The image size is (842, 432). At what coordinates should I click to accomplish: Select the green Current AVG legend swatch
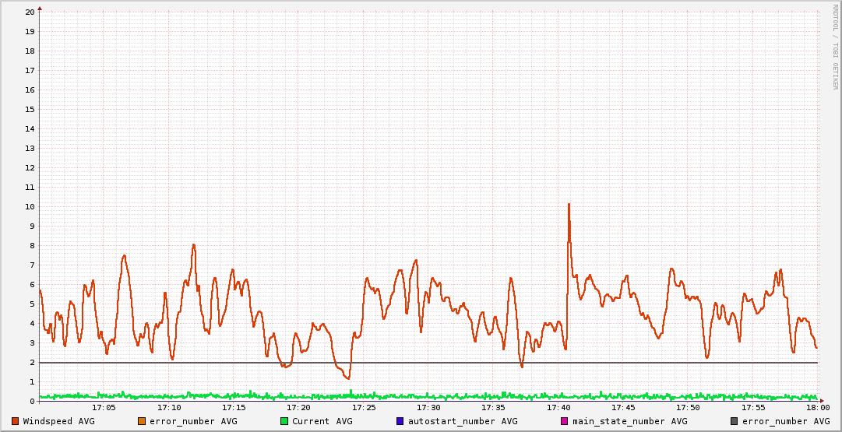point(284,421)
